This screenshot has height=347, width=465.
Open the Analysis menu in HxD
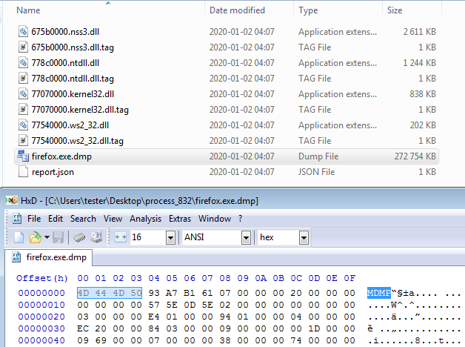pyautogui.click(x=145, y=219)
